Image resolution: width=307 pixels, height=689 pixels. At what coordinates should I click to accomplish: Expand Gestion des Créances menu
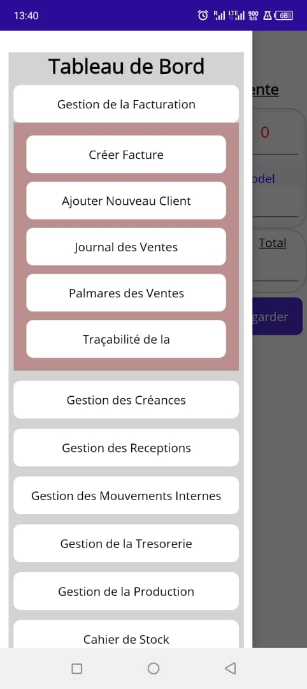126,399
